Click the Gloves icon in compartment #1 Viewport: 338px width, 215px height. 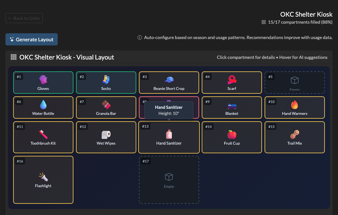(x=43, y=80)
